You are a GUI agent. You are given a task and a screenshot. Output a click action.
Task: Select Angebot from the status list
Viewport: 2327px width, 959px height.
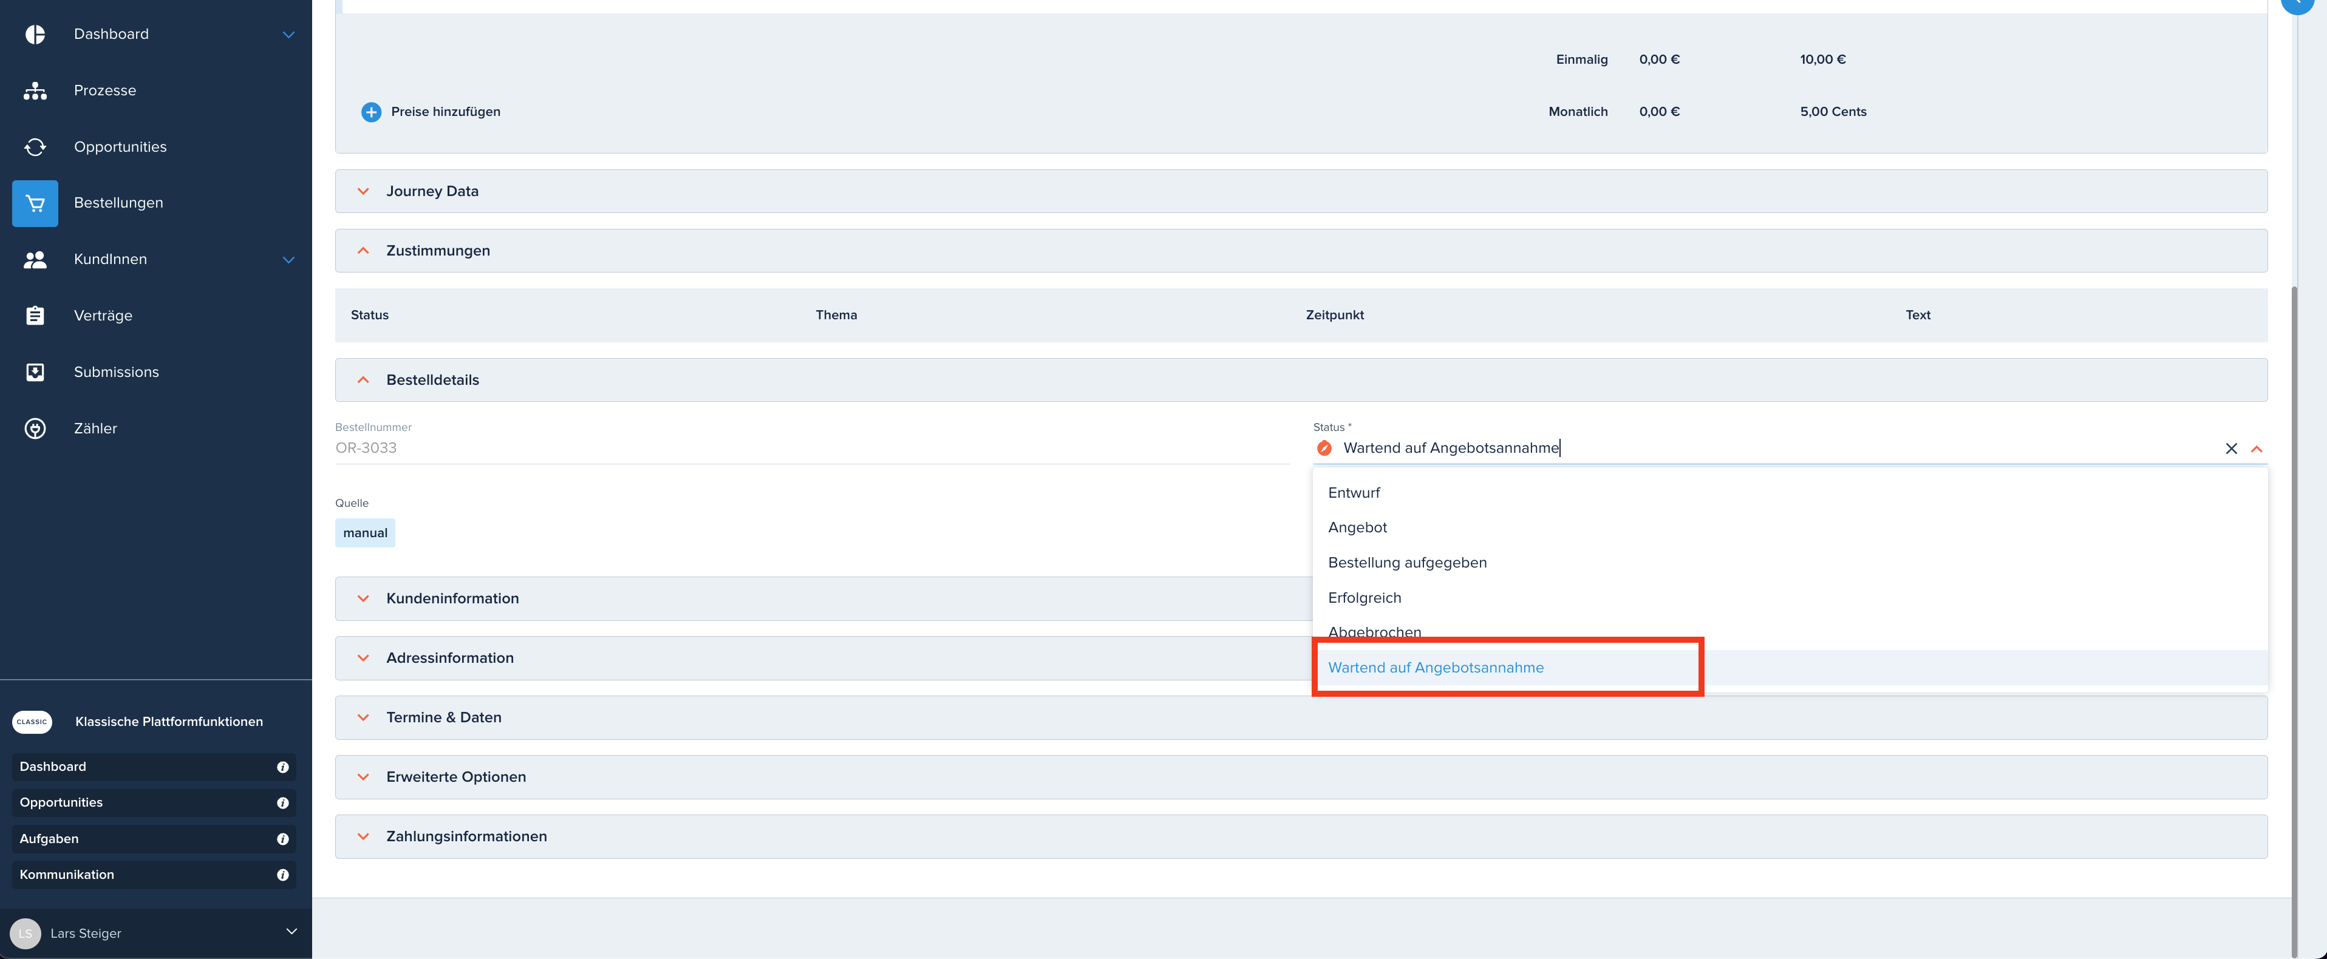pyautogui.click(x=1790, y=527)
